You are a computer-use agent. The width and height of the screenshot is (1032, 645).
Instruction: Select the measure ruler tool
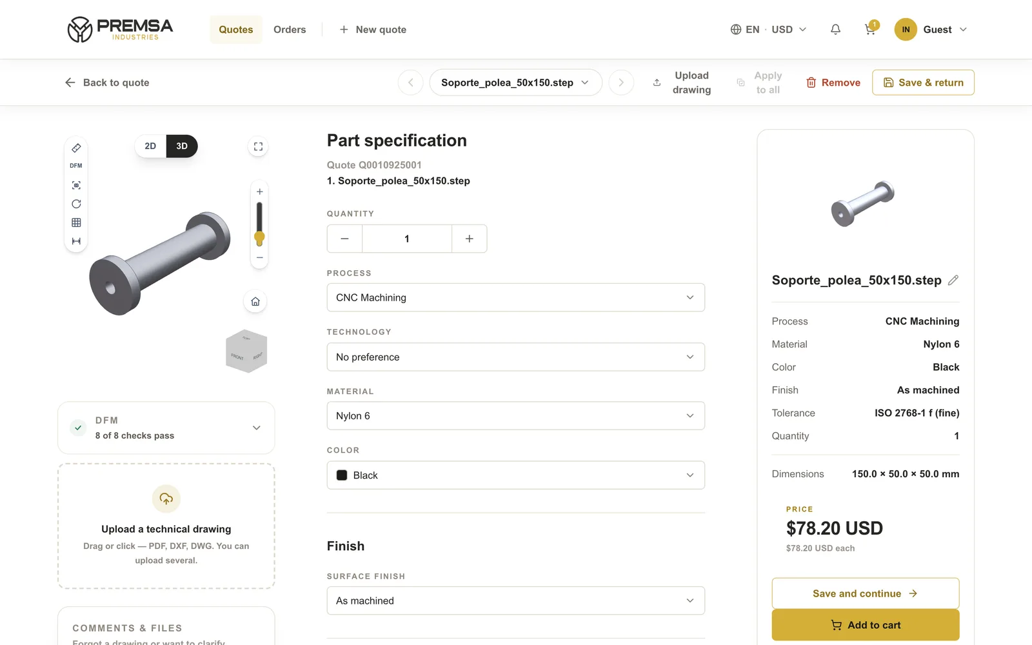click(x=76, y=148)
